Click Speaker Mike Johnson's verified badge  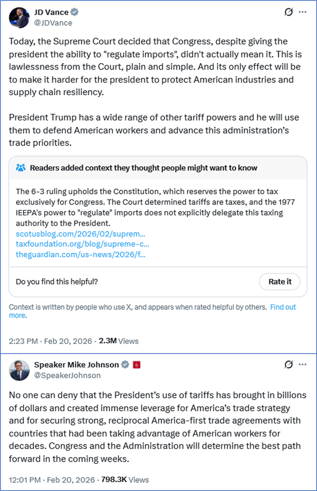(125, 365)
